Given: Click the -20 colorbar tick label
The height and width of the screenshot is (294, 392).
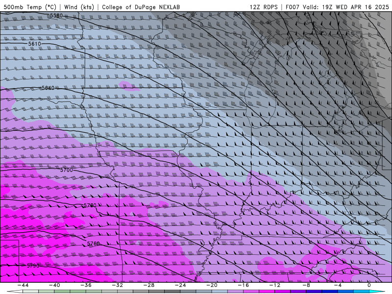Looking at the screenshot, I should (x=212, y=285).
